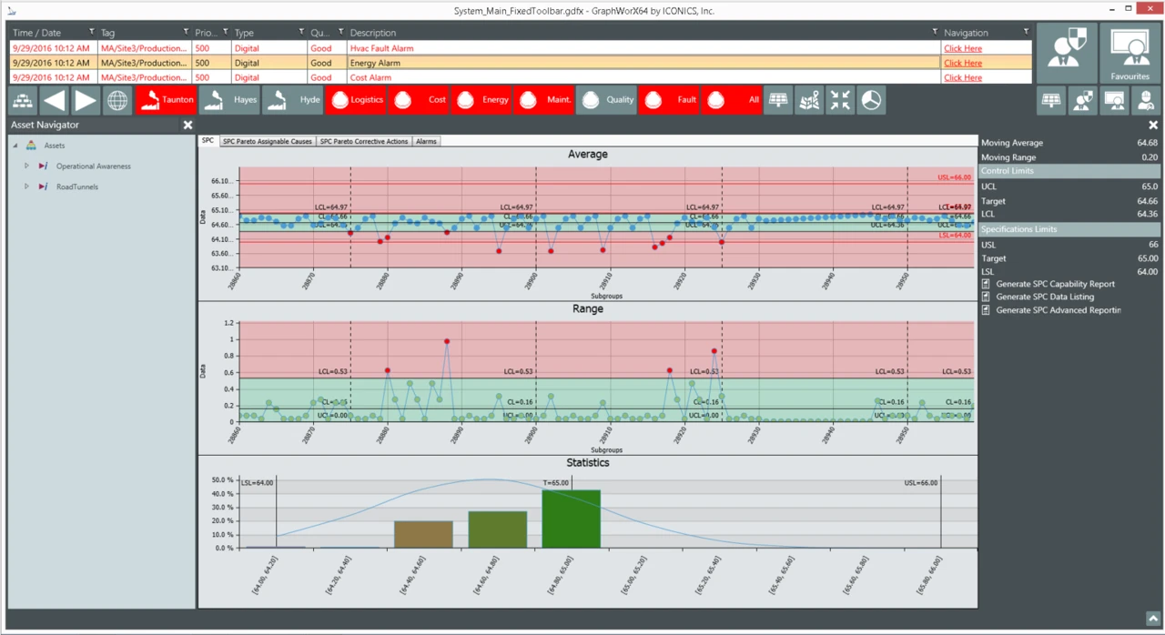Click the pie chart icon in toolbar
Viewport: 1165px width, 635px height.
coord(871,100)
